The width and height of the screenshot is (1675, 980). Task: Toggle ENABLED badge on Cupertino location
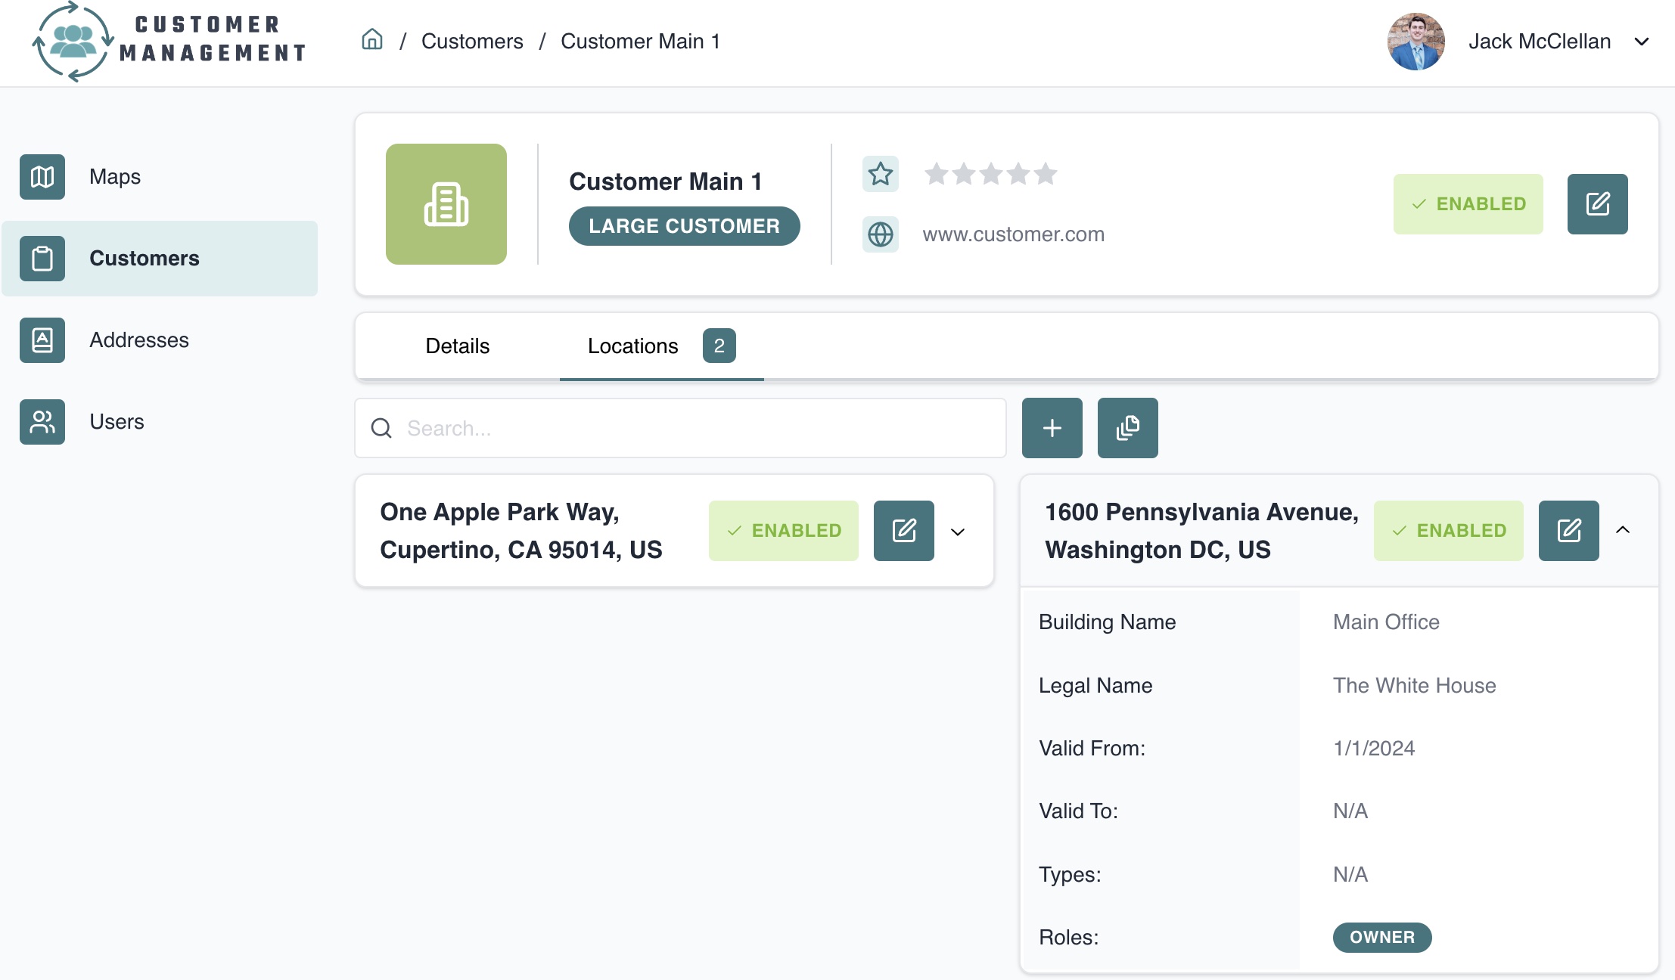coord(783,531)
